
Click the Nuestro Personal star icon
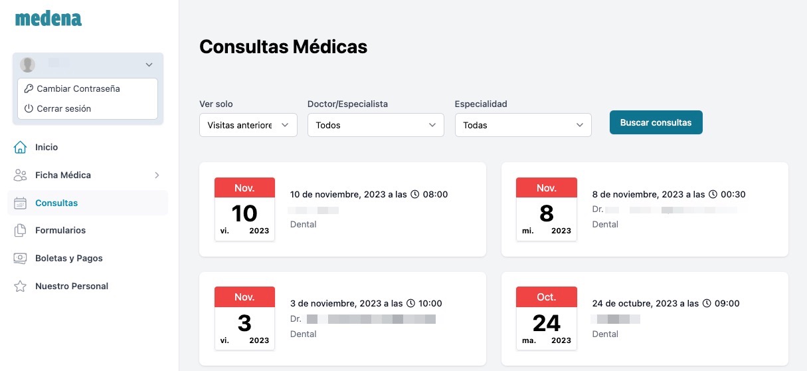click(21, 286)
